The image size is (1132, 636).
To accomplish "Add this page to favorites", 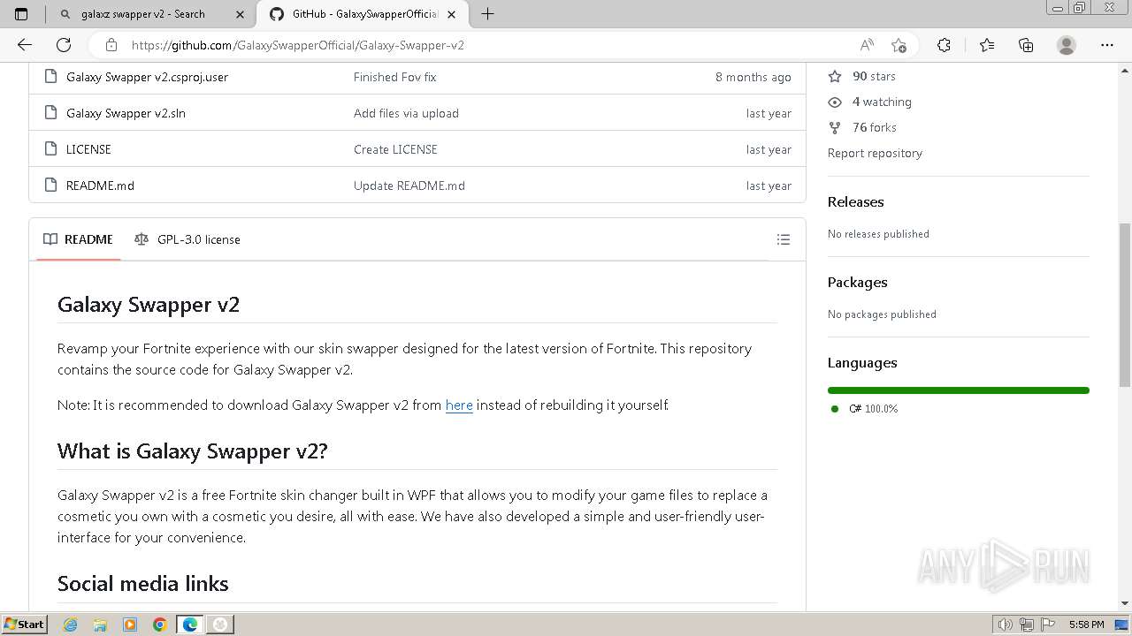I will [899, 45].
